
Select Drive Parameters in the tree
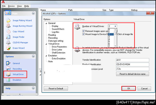pos(59,47)
